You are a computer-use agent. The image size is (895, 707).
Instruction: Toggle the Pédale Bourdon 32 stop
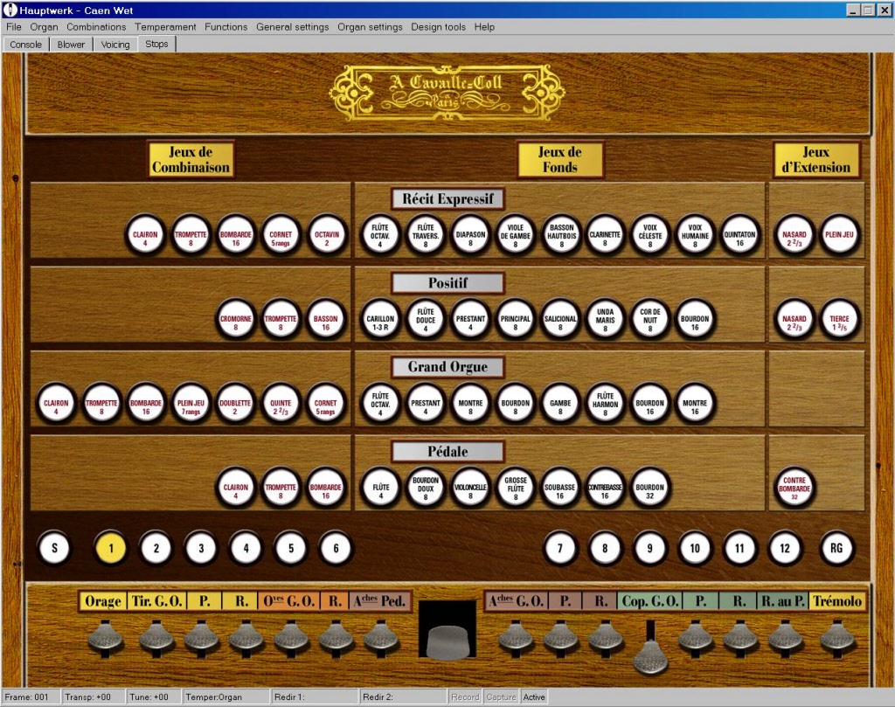649,488
